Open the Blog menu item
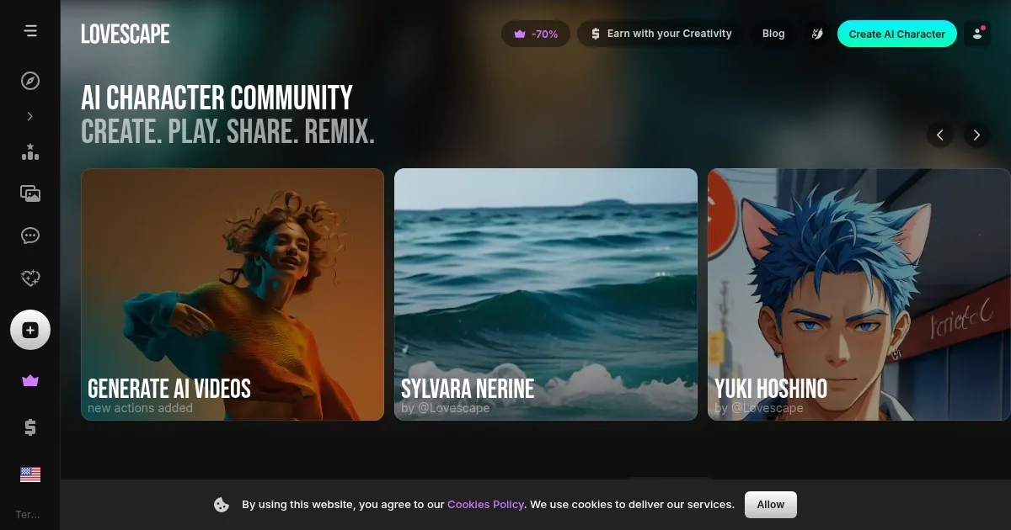Viewport: 1011px width, 530px height. pyautogui.click(x=773, y=34)
